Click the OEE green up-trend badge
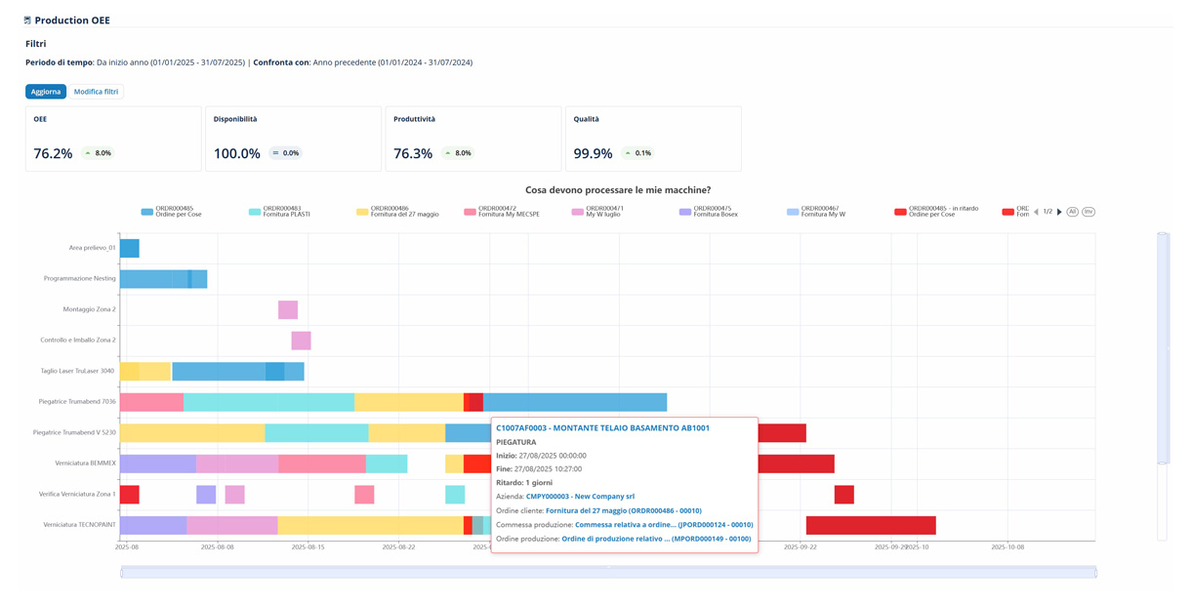The height and width of the screenshot is (605, 1191). tap(97, 153)
